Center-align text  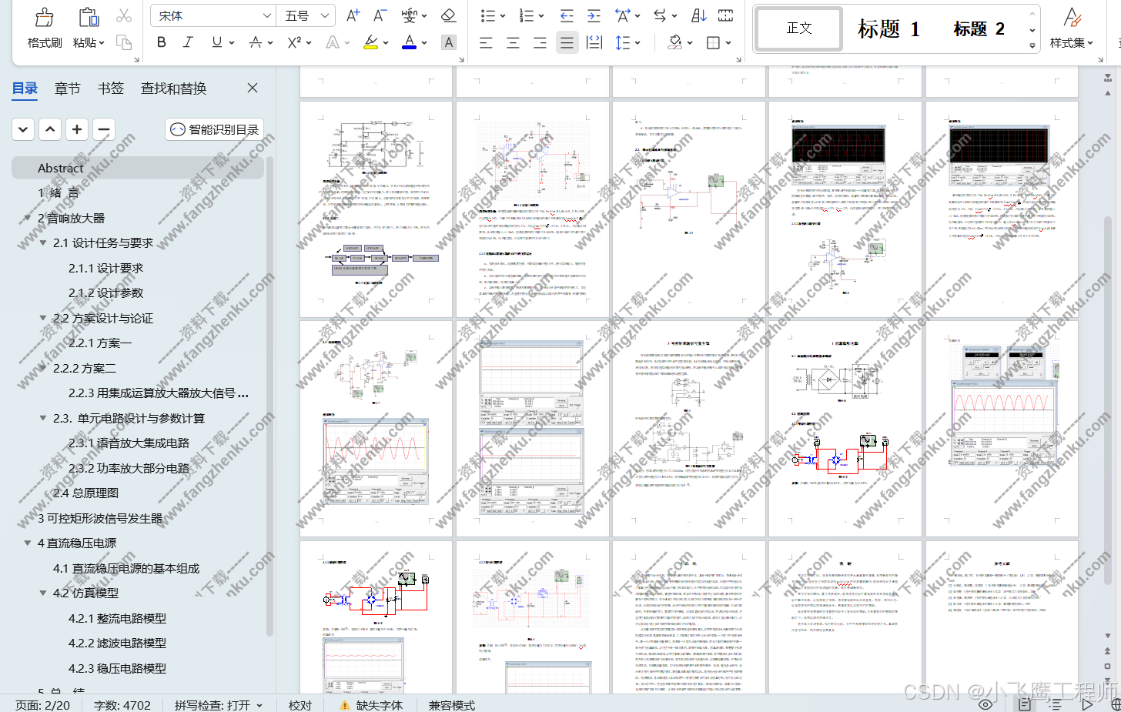pyautogui.click(x=513, y=42)
